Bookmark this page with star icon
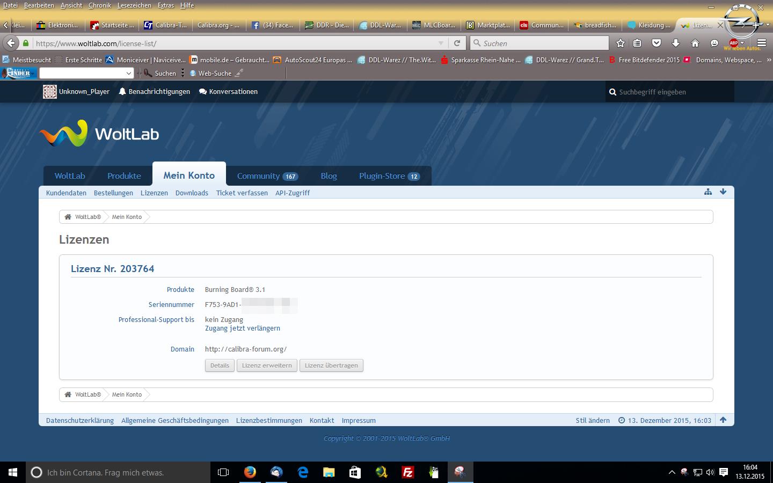 621,43
